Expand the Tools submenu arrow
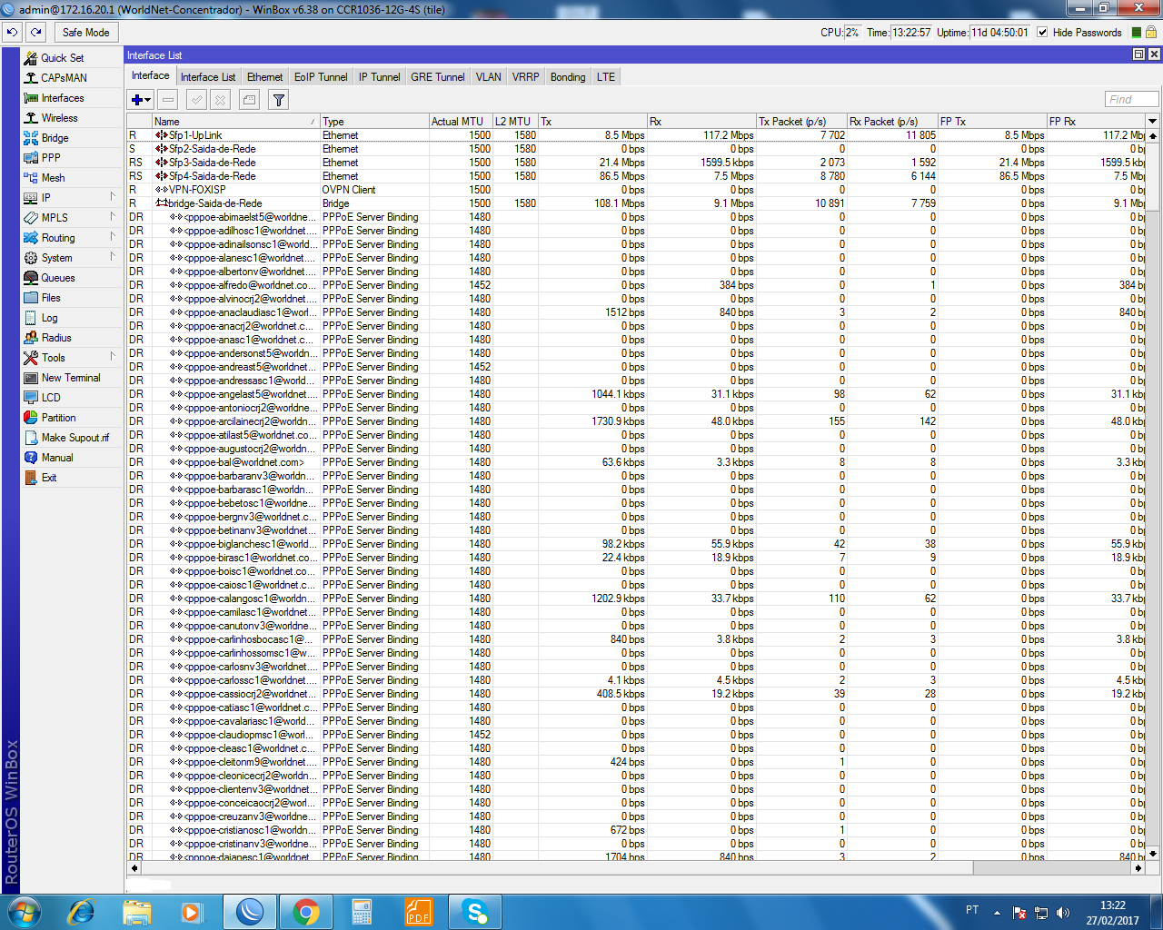Viewport: 1163px width, 930px height. click(113, 357)
